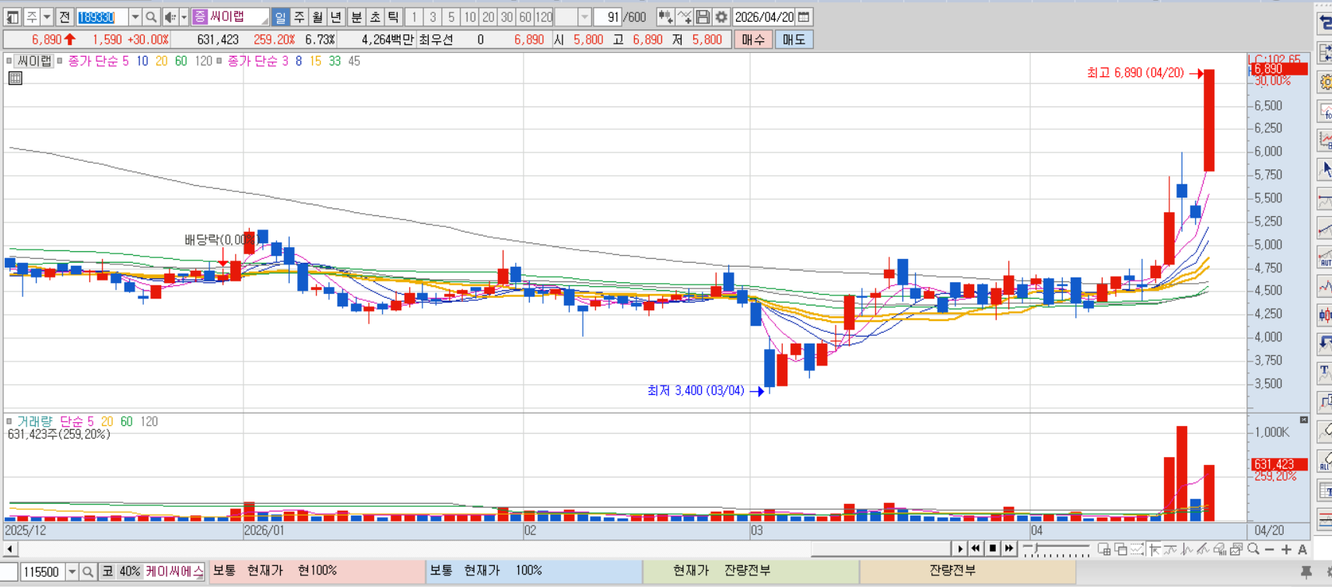Screen dimensions: 1332x587
Task: Switch to weekly (주) chart period
Action: (x=299, y=17)
